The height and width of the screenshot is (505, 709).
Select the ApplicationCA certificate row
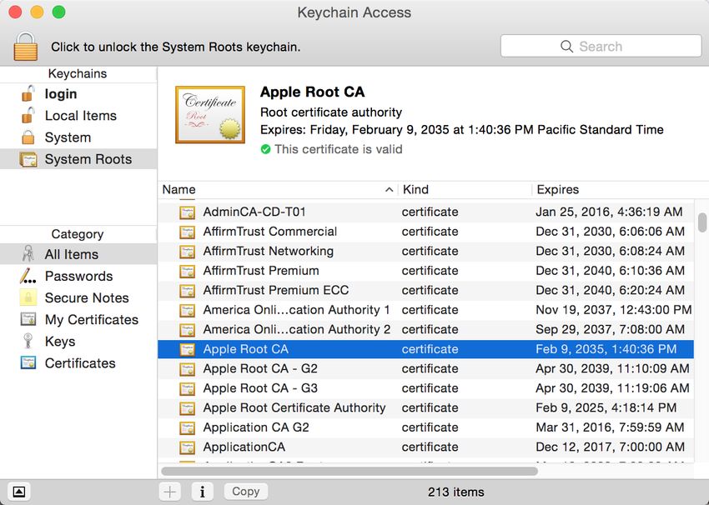(425, 447)
